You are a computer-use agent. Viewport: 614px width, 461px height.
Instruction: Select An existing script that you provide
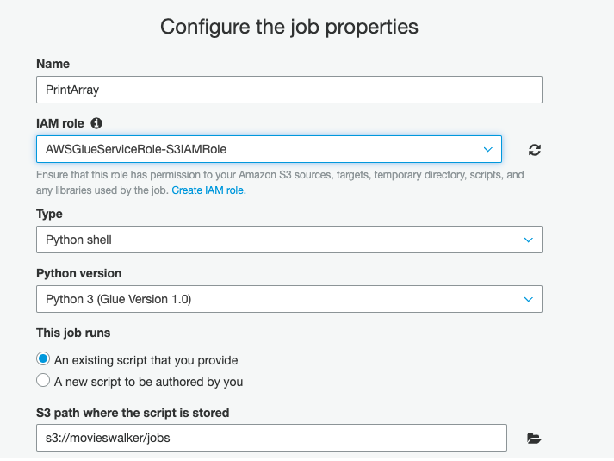43,358
